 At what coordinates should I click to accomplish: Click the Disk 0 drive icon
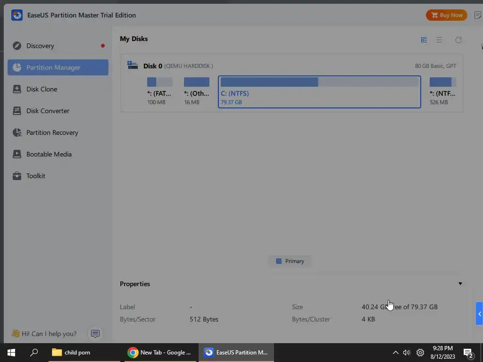[x=133, y=65]
